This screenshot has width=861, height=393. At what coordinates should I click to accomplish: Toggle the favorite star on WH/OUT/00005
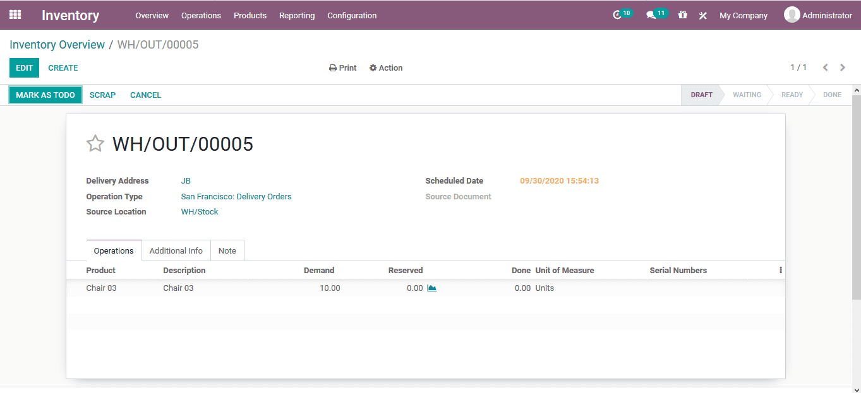tap(95, 143)
